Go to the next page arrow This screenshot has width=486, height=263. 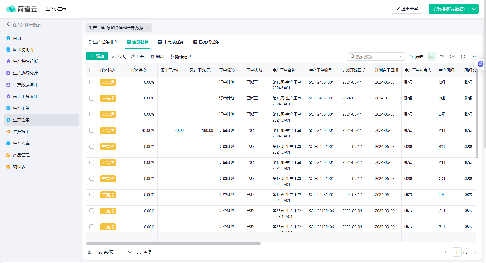coord(475,252)
